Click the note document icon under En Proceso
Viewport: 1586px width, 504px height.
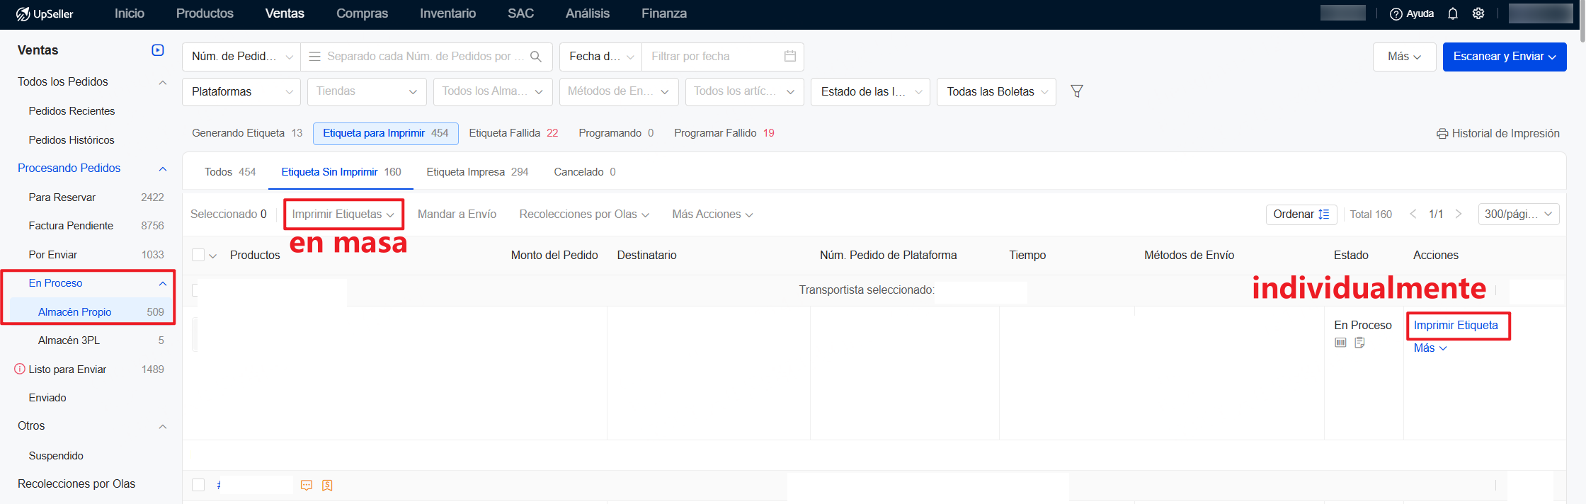1359,343
